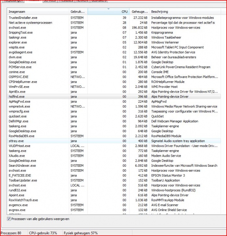Select the XAudio.exe process
The width and height of the screenshot is (227, 236).
pyautogui.click(x=114, y=156)
